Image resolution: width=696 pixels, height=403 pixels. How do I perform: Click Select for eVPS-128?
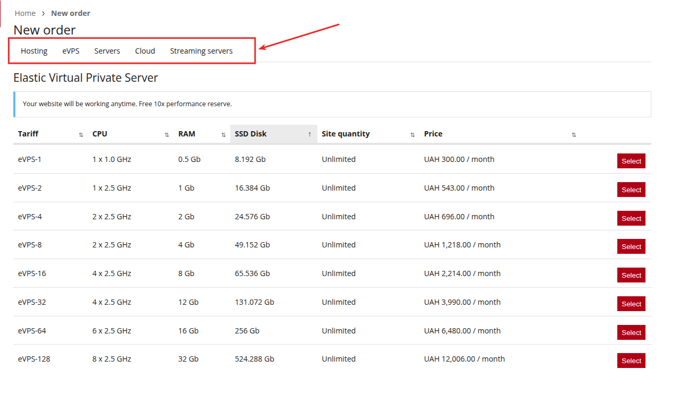coord(631,361)
